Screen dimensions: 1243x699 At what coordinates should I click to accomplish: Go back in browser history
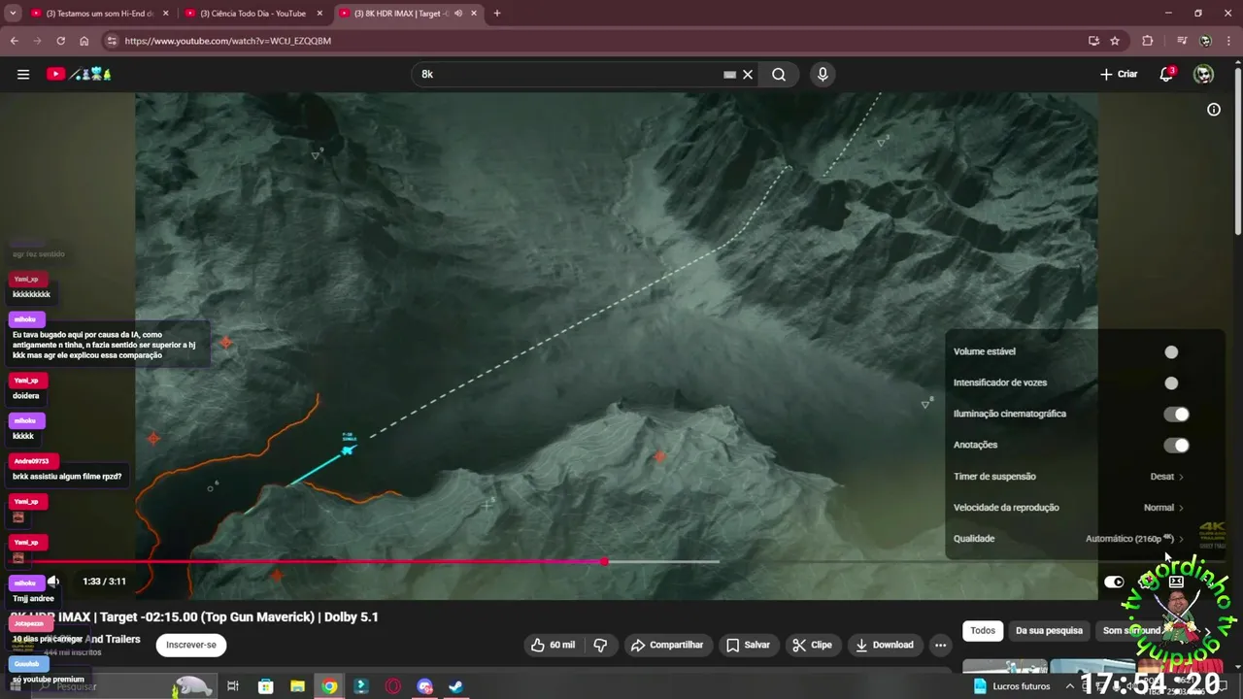(14, 41)
